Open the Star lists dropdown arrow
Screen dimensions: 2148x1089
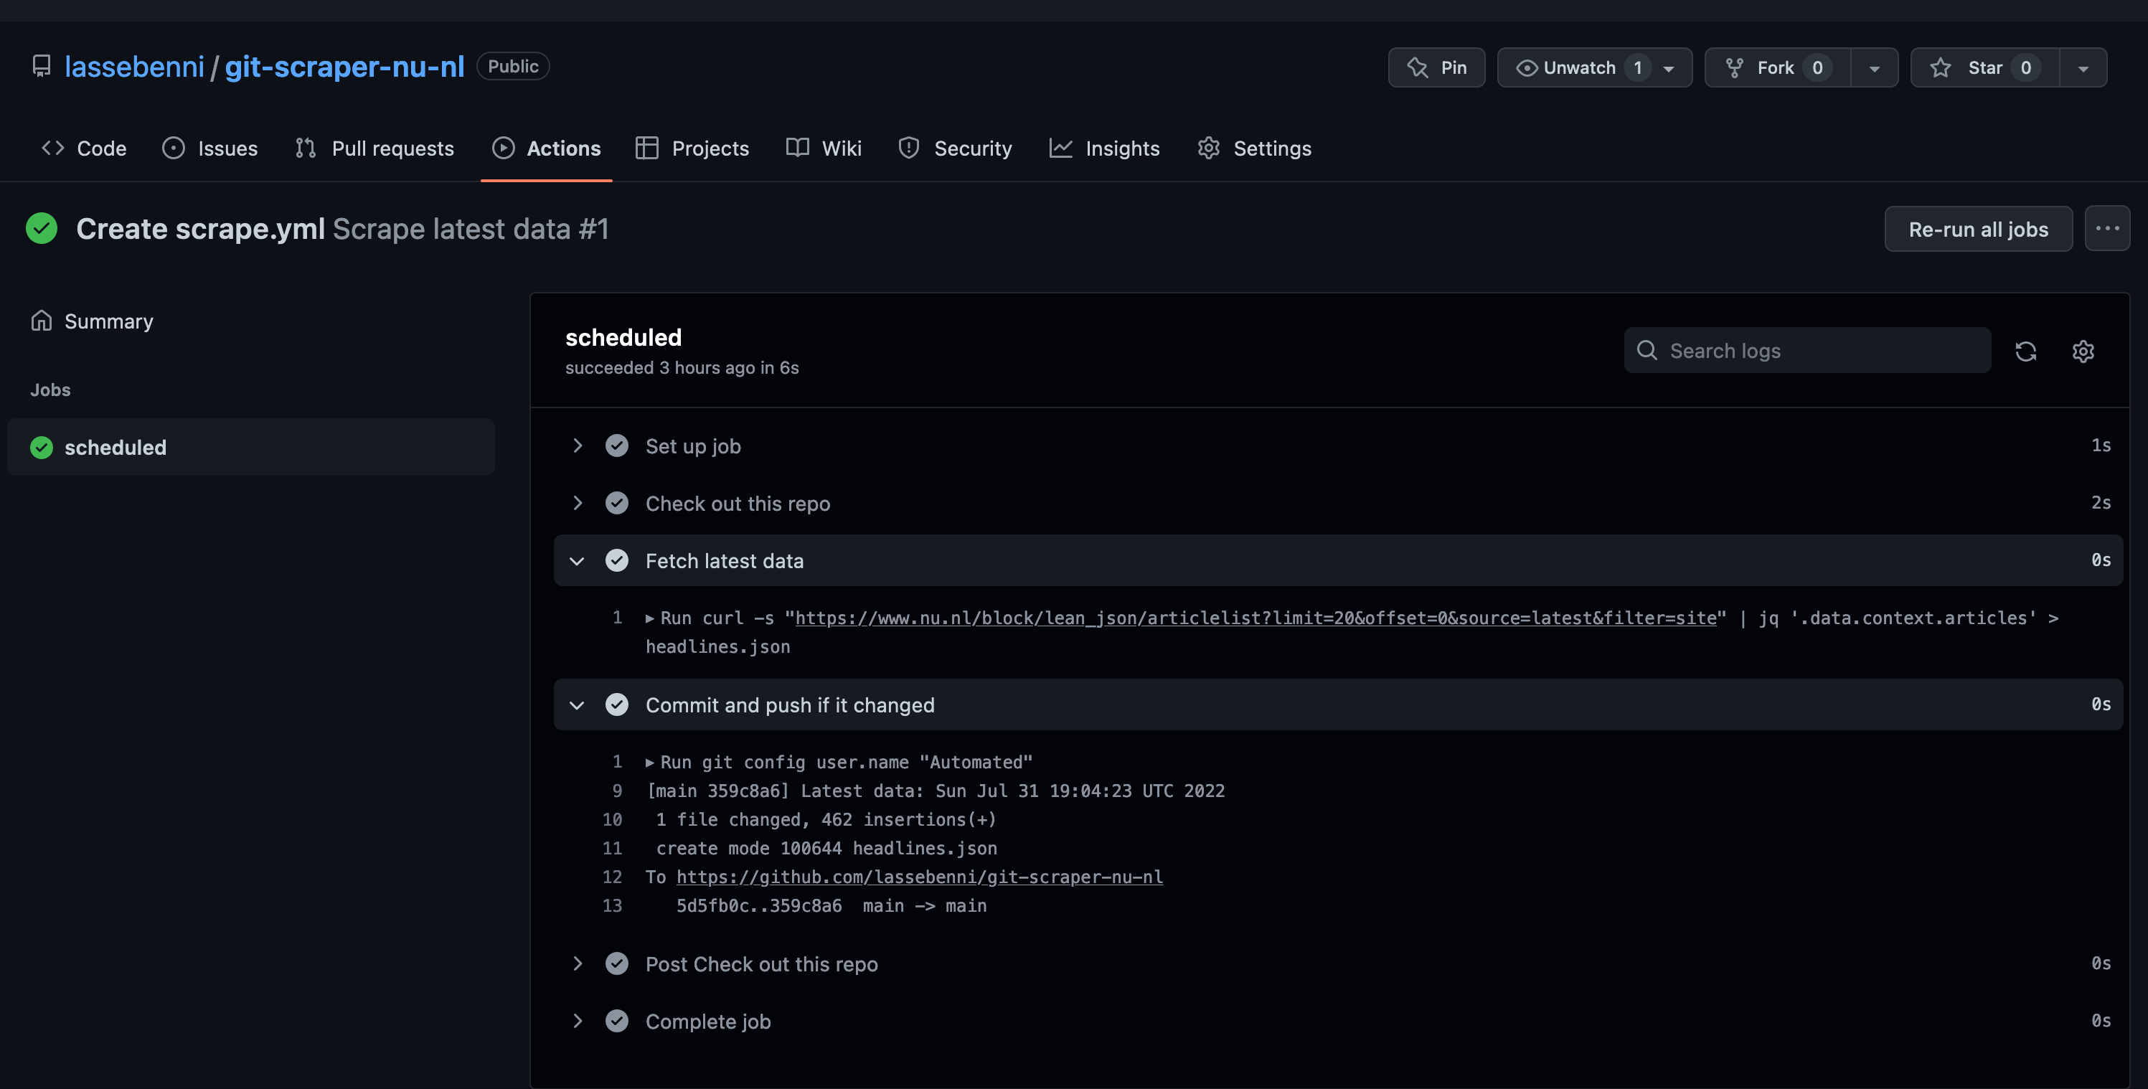click(2082, 67)
